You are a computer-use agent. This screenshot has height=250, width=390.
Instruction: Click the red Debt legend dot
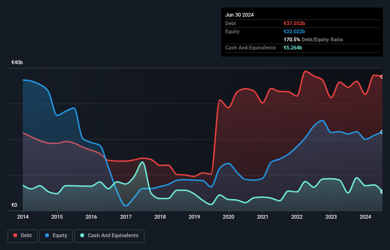tap(15, 235)
